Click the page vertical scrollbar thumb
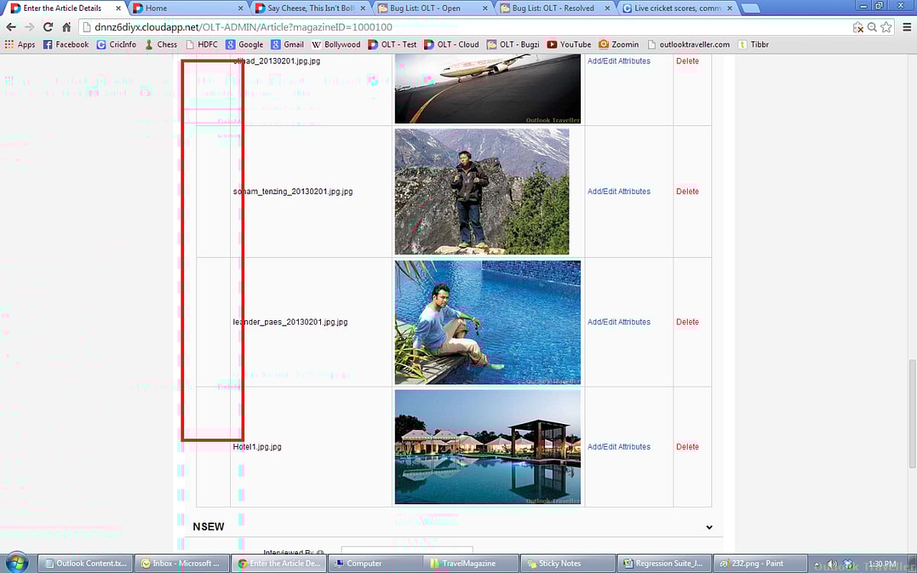This screenshot has height=573, width=917. (910, 413)
